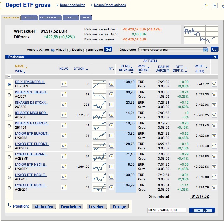Collapse positions group with minus expander
This screenshot has width=224, height=221.
point(9,76)
